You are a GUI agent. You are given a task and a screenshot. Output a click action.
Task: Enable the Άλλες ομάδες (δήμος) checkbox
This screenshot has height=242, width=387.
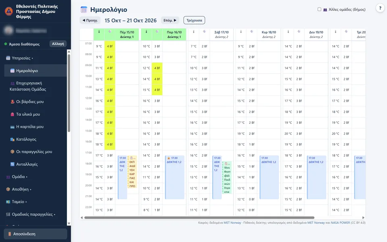(x=319, y=9)
